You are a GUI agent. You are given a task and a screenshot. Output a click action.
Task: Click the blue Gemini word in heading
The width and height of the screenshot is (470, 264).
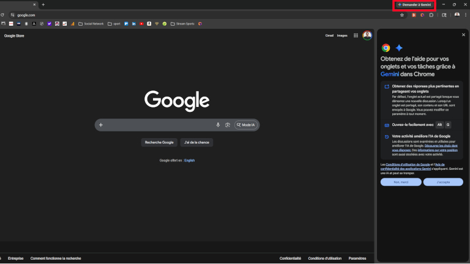tap(390, 74)
